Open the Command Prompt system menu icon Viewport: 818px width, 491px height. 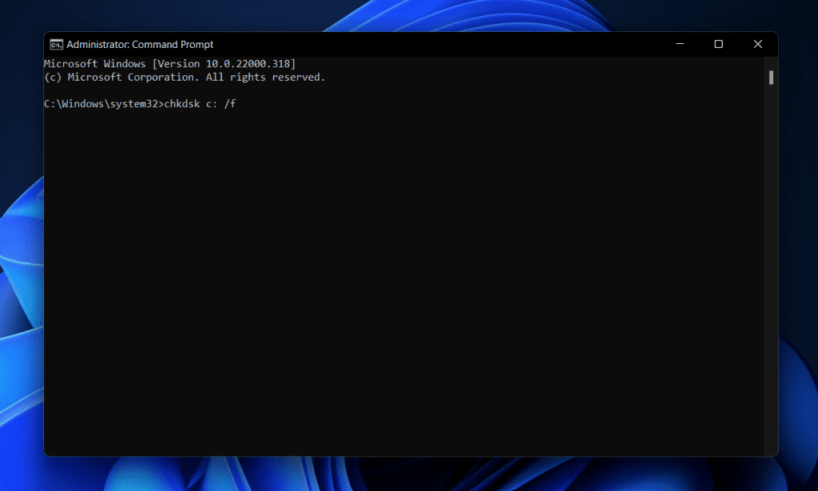(57, 45)
